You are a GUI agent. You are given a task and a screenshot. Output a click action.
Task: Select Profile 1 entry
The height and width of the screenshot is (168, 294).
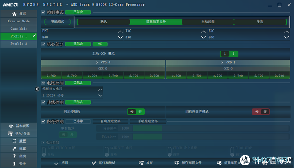click(19, 36)
